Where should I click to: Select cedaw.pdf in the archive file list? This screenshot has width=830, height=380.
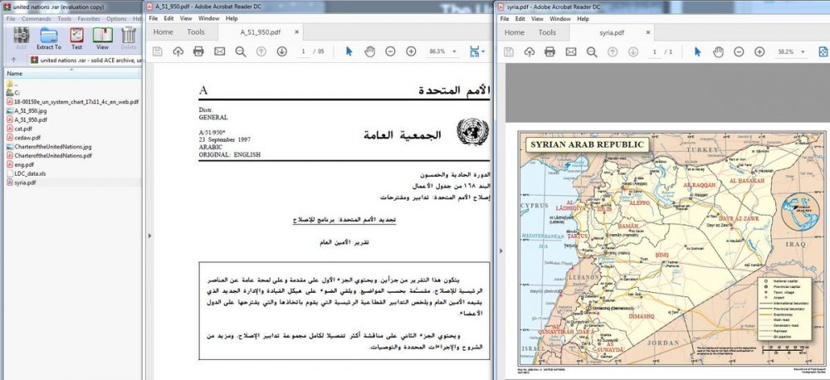[27, 138]
